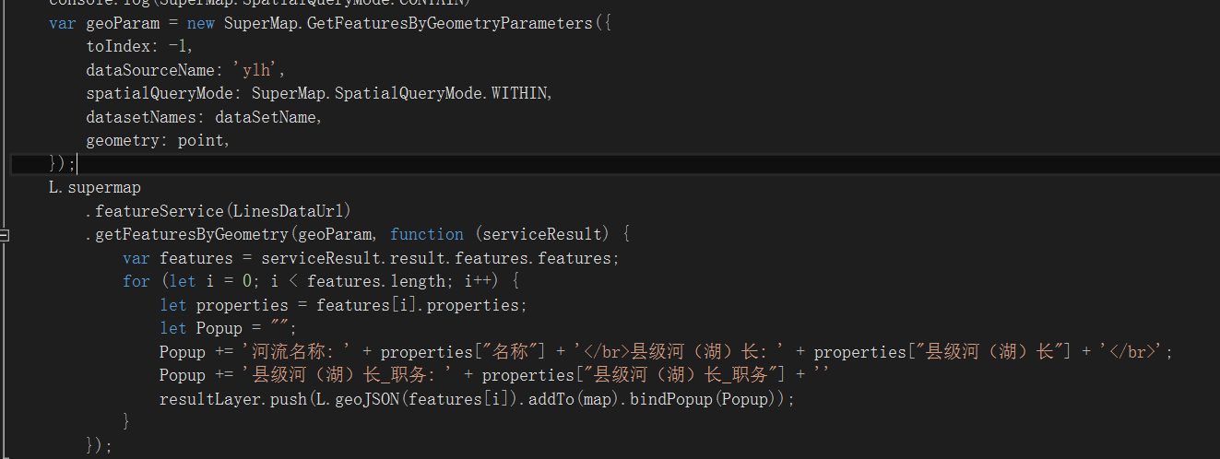Click the 'geometry: point' line
This screenshot has height=459, width=1220.
(x=157, y=140)
